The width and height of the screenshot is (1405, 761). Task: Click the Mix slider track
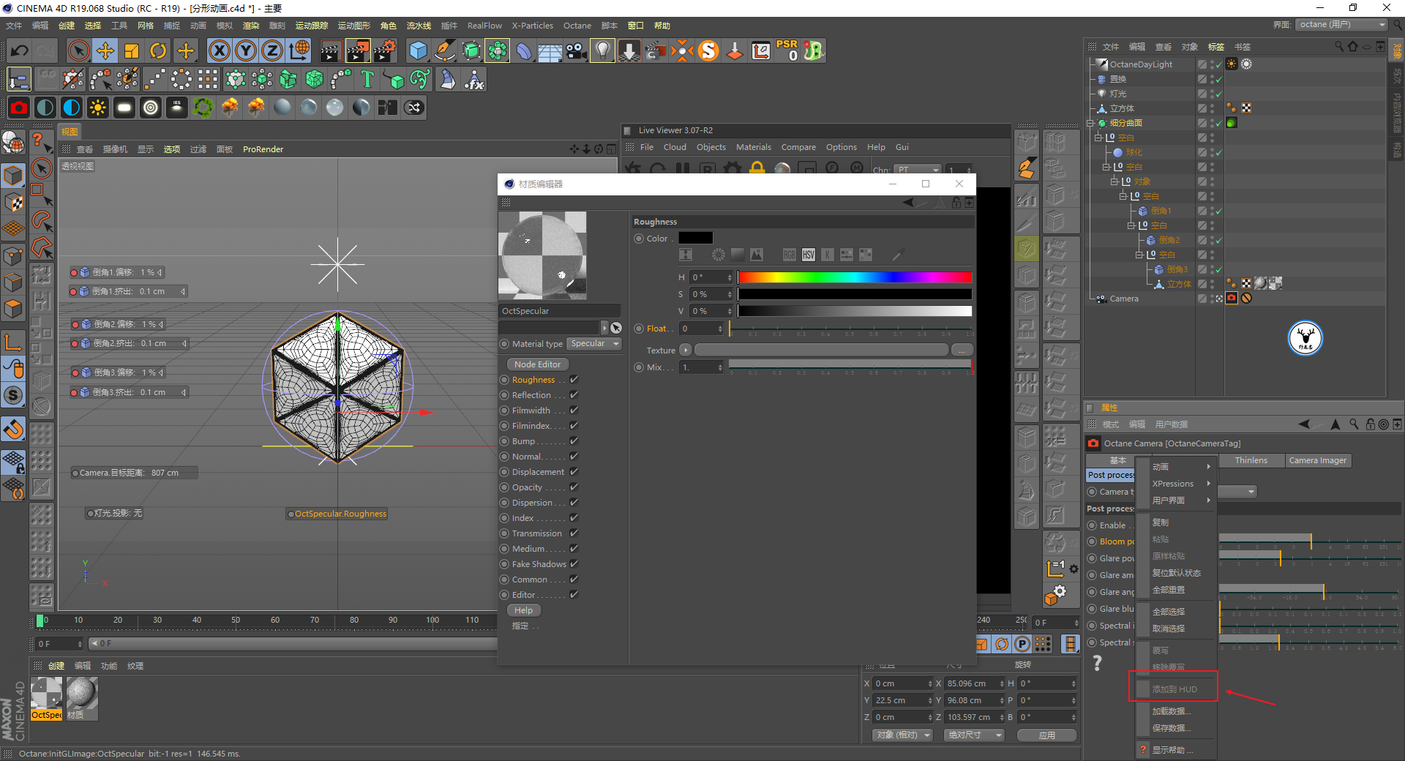coord(850,364)
